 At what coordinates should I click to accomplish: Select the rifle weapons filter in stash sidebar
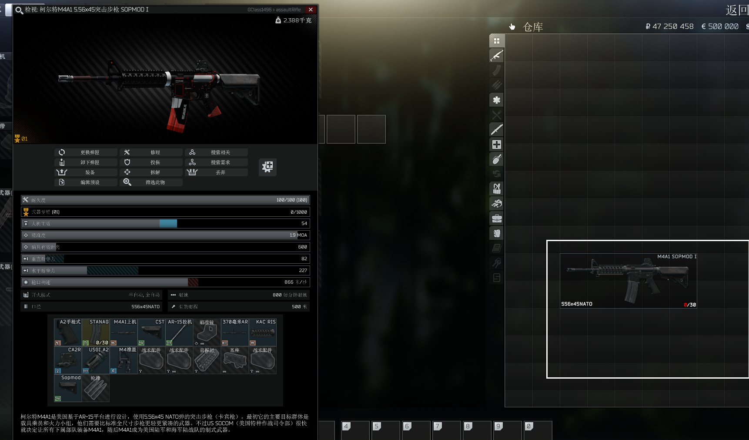[x=497, y=56]
